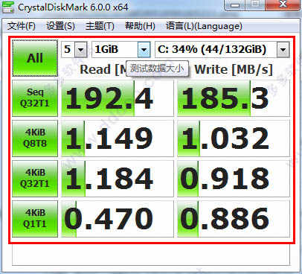Run all benchmarks with All button
This screenshot has height=274, width=302.
(x=35, y=58)
